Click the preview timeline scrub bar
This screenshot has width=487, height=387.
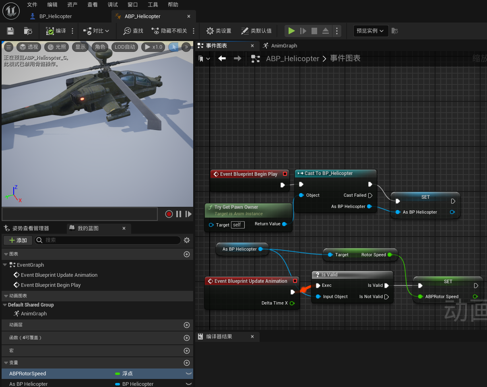(x=80, y=214)
